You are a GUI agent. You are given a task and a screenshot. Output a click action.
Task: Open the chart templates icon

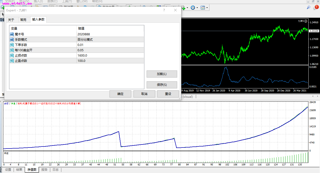(x=203, y=8)
